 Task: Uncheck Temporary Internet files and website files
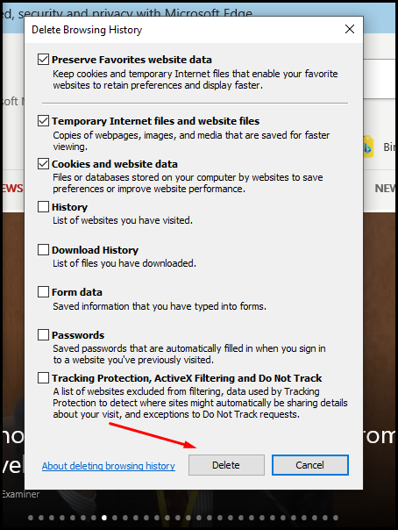[x=43, y=121]
